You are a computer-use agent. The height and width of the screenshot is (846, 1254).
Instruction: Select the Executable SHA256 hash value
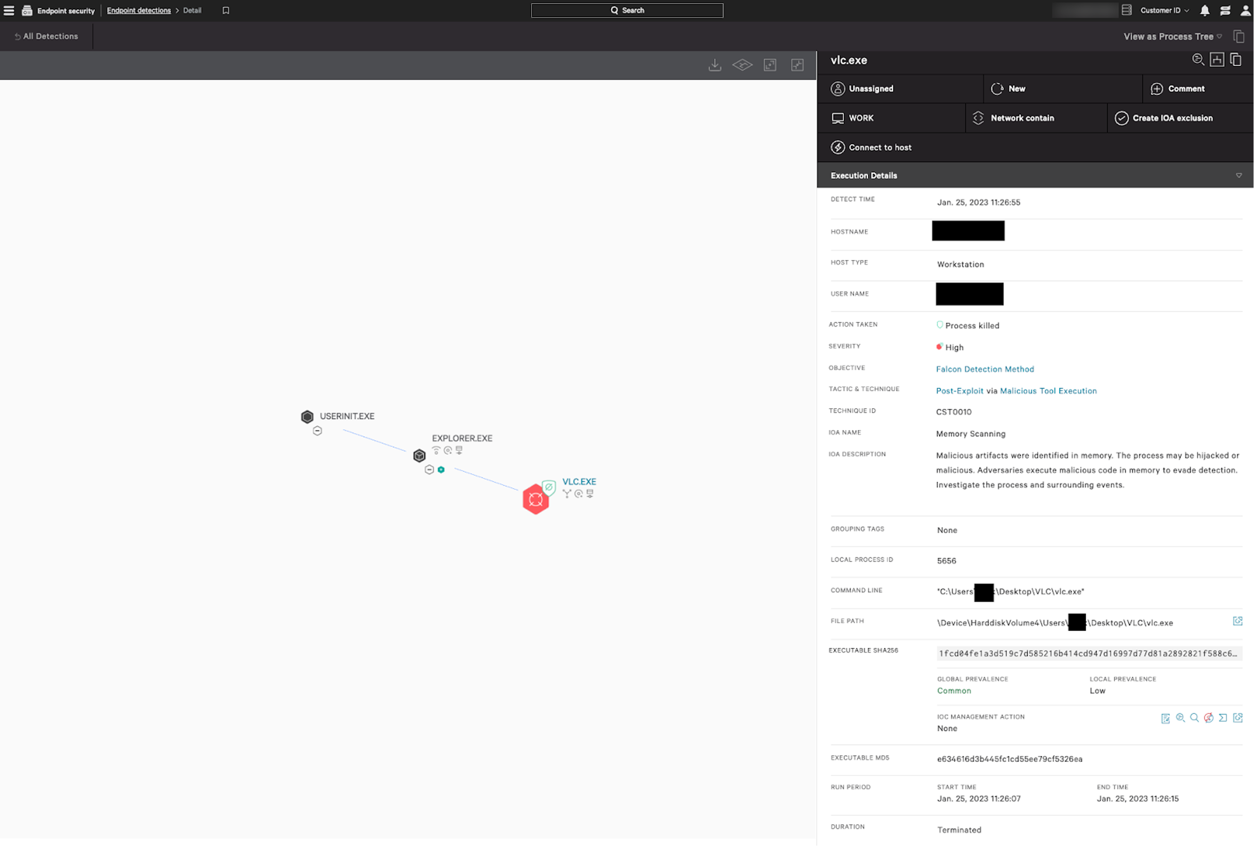coord(1089,654)
